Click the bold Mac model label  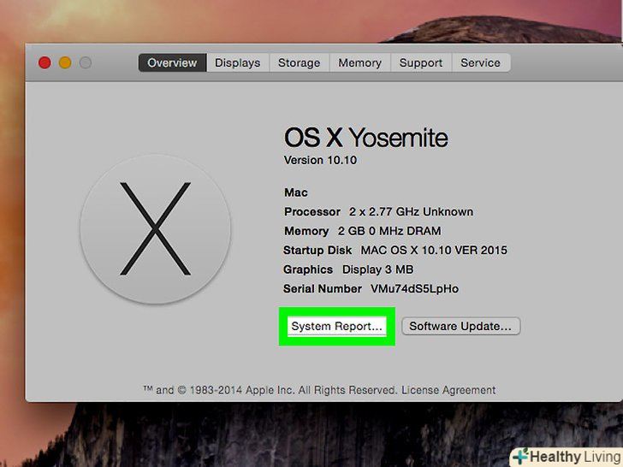(296, 192)
